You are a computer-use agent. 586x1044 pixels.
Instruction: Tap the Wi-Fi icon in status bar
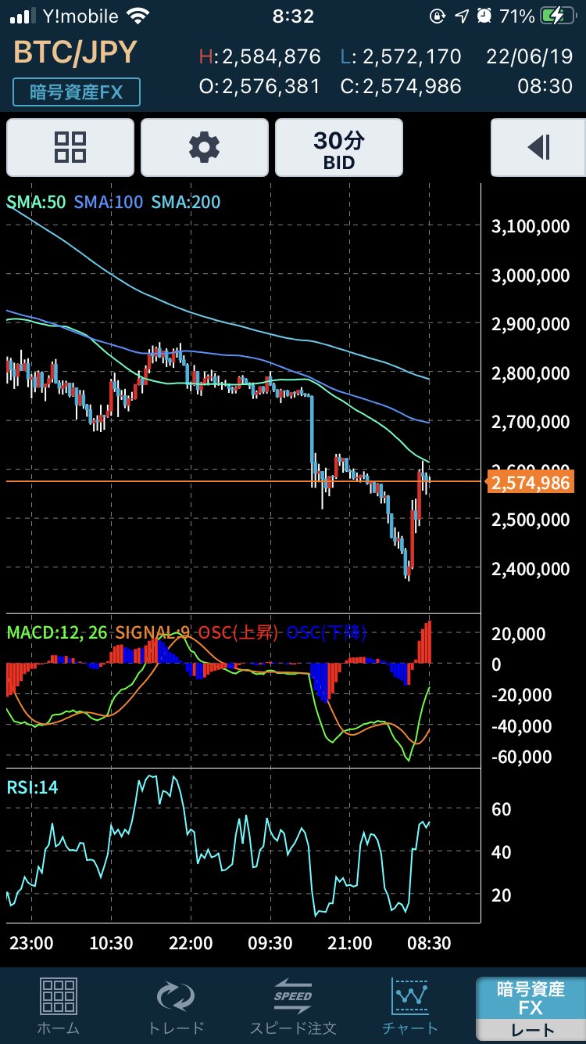[x=138, y=16]
